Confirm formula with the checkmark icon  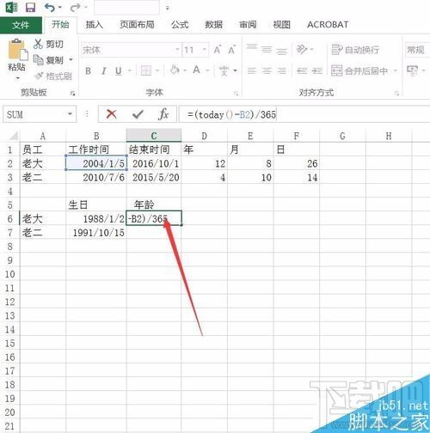[138, 114]
